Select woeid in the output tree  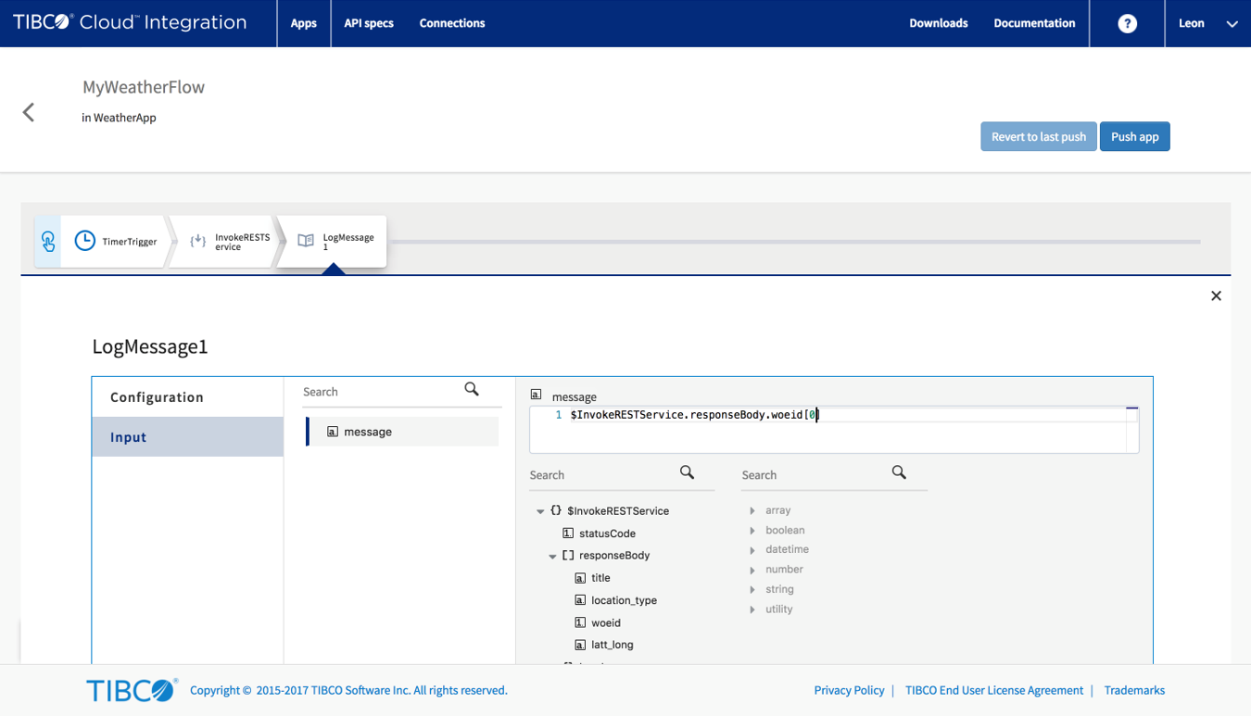point(605,622)
